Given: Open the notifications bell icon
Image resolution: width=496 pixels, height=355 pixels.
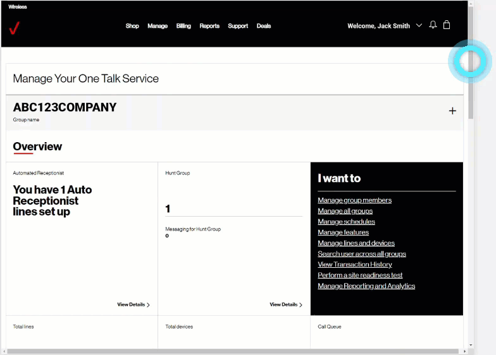Looking at the screenshot, I should click(x=433, y=25).
